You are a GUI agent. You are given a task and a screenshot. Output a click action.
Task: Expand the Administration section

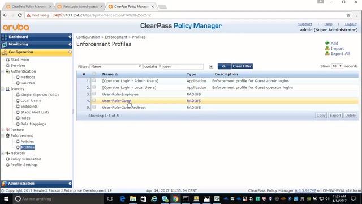[x=70, y=184]
